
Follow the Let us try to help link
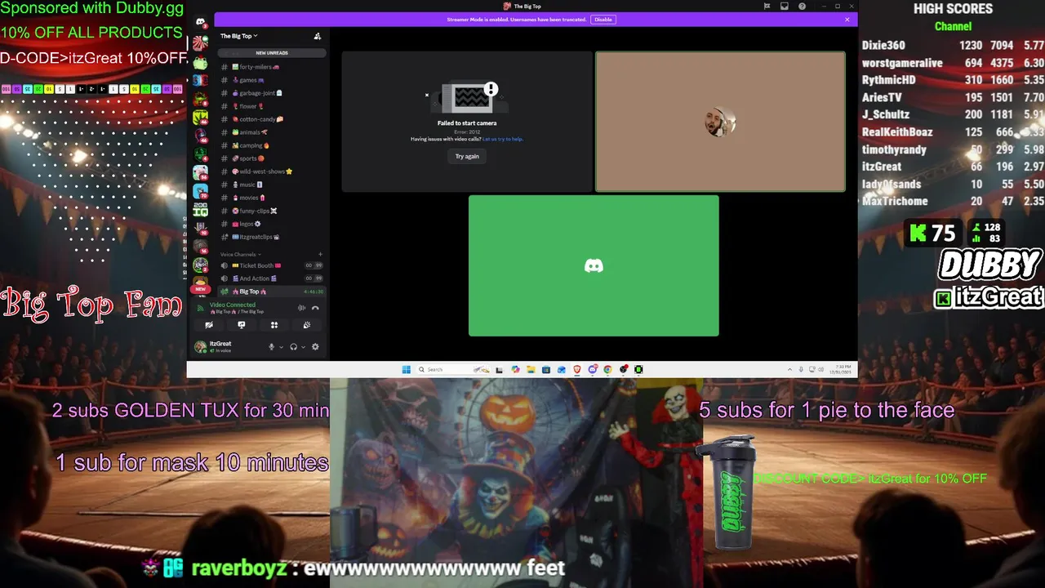(x=503, y=139)
